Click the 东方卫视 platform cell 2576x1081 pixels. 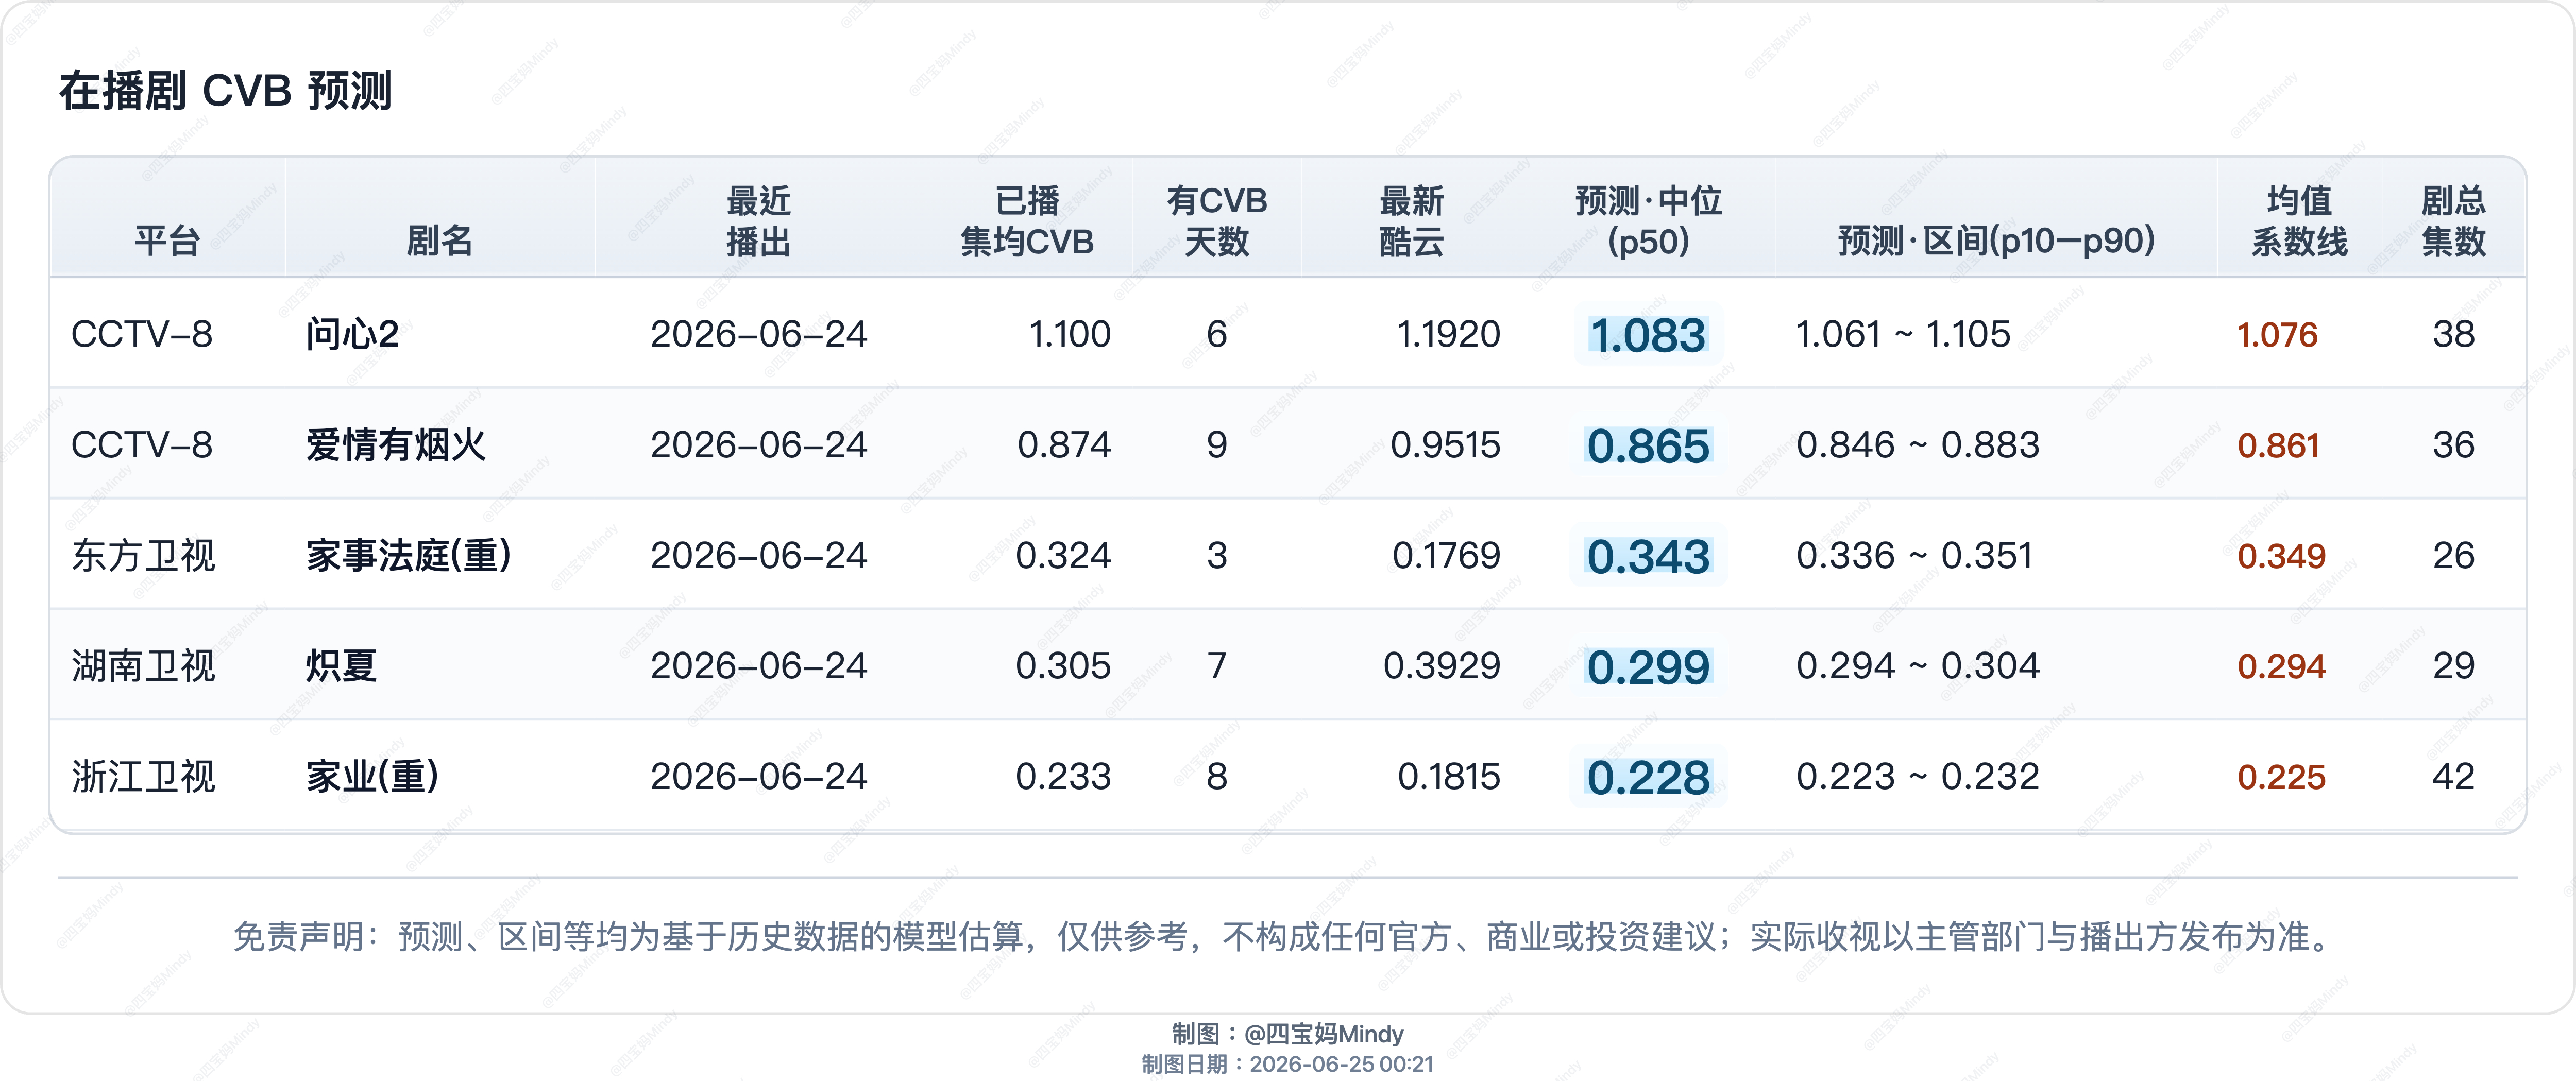click(x=143, y=555)
